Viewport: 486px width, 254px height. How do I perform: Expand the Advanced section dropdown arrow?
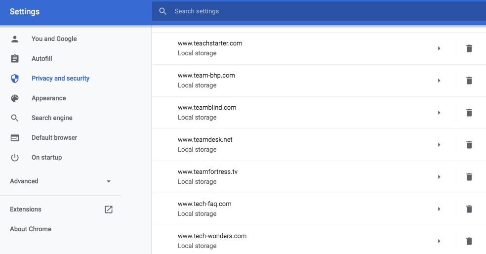(109, 181)
